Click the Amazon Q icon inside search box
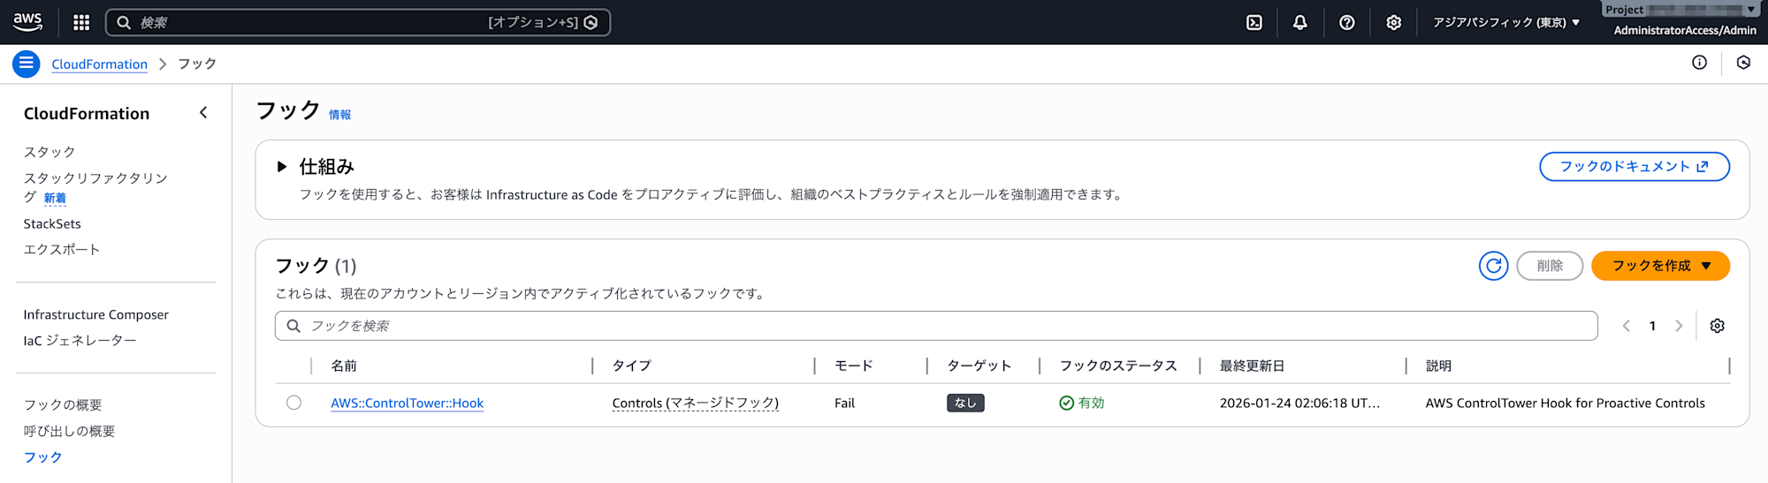The height and width of the screenshot is (483, 1768). point(591,23)
